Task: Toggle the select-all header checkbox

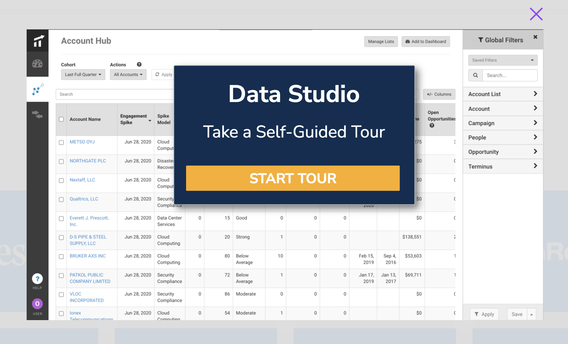Action: (x=61, y=119)
